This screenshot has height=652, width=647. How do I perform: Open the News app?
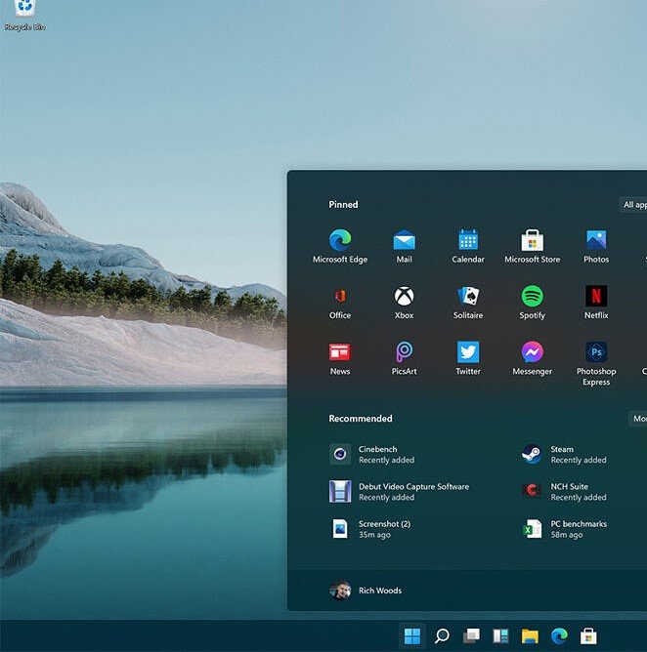tap(340, 359)
